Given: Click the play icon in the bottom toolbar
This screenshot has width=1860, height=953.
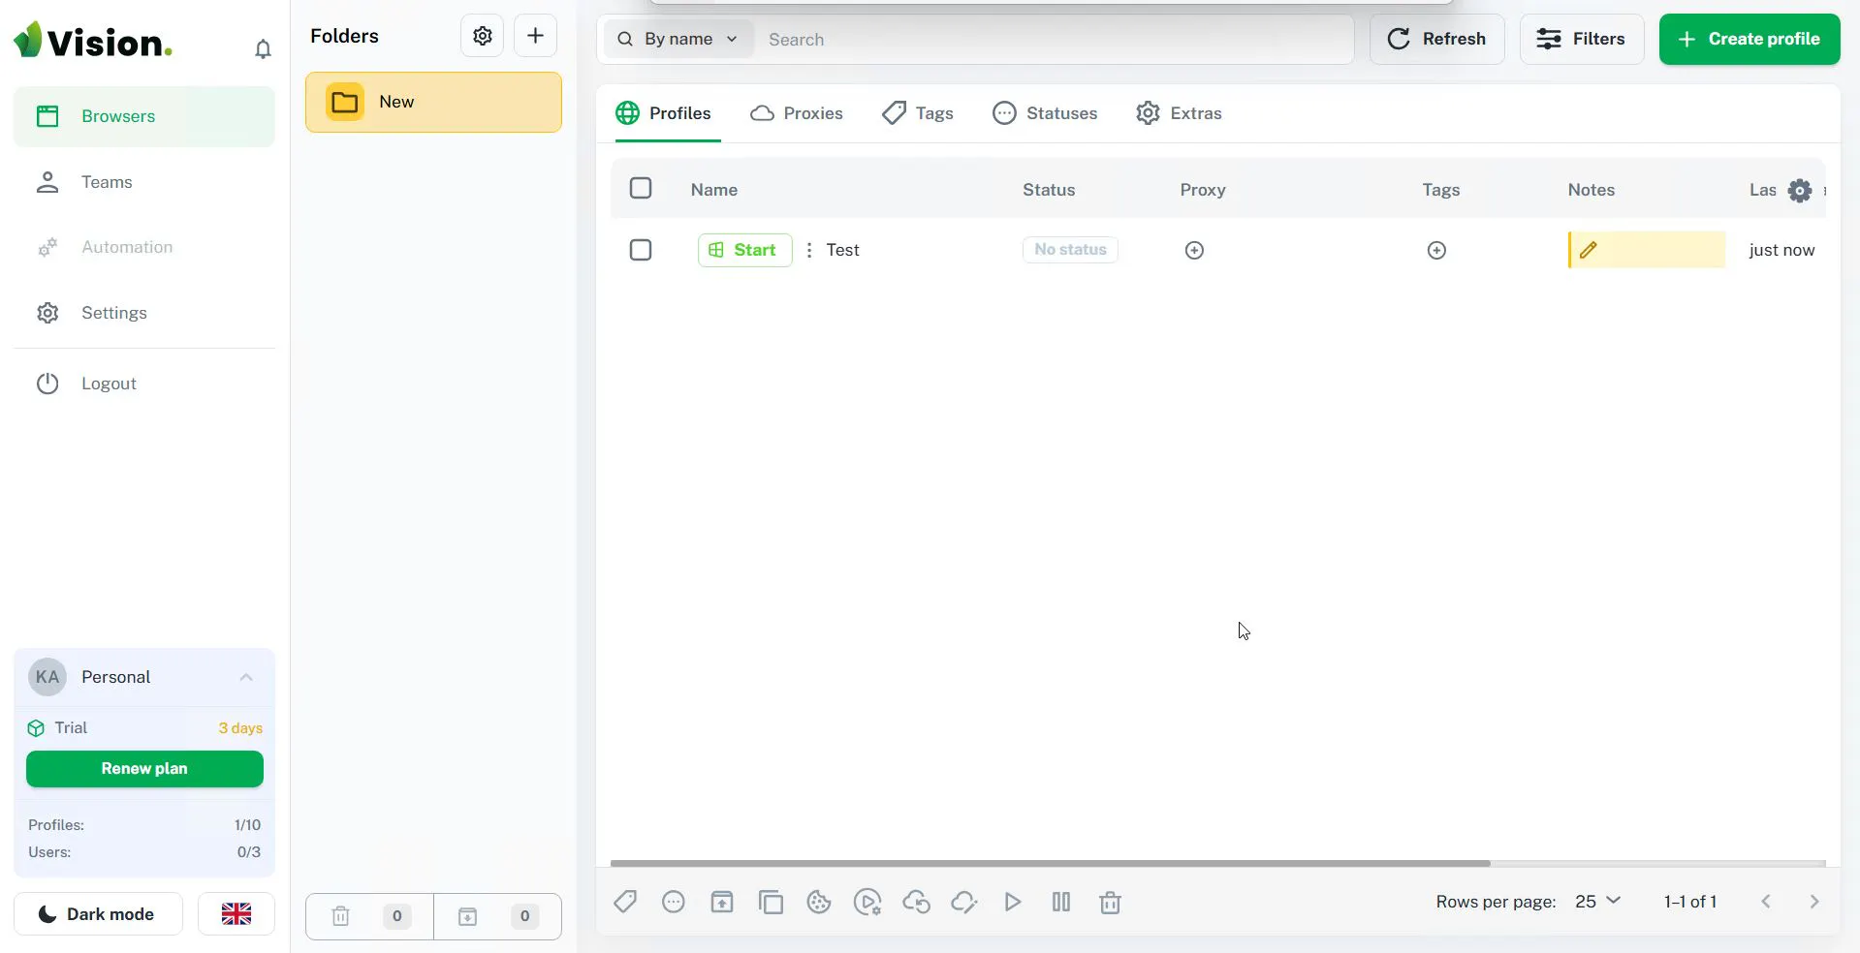Looking at the screenshot, I should (1013, 902).
